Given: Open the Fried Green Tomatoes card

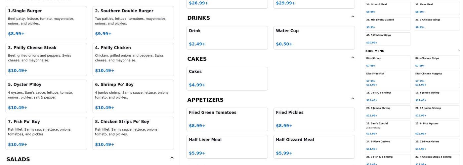Looking at the screenshot, I should point(227,119).
